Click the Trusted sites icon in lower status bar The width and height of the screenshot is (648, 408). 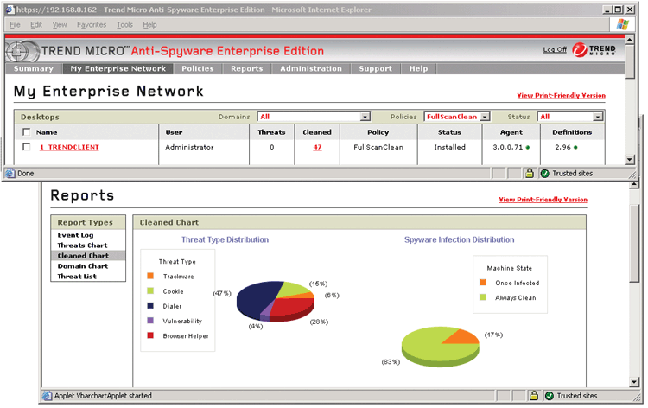pyautogui.click(x=546, y=396)
